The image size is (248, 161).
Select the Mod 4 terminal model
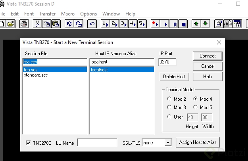pyautogui.click(x=196, y=99)
